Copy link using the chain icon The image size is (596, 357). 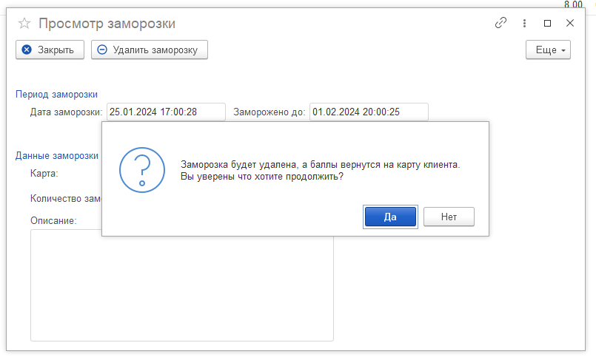coord(500,23)
